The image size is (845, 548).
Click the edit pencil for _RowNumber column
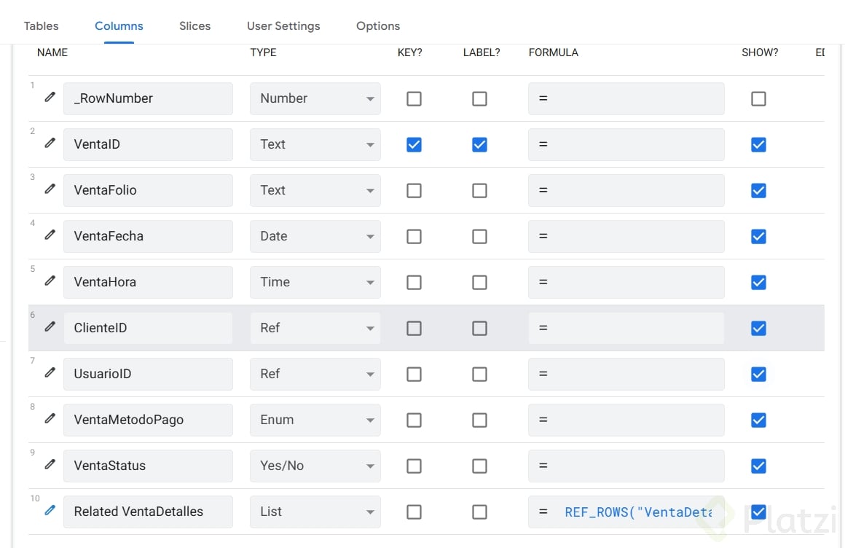point(50,97)
